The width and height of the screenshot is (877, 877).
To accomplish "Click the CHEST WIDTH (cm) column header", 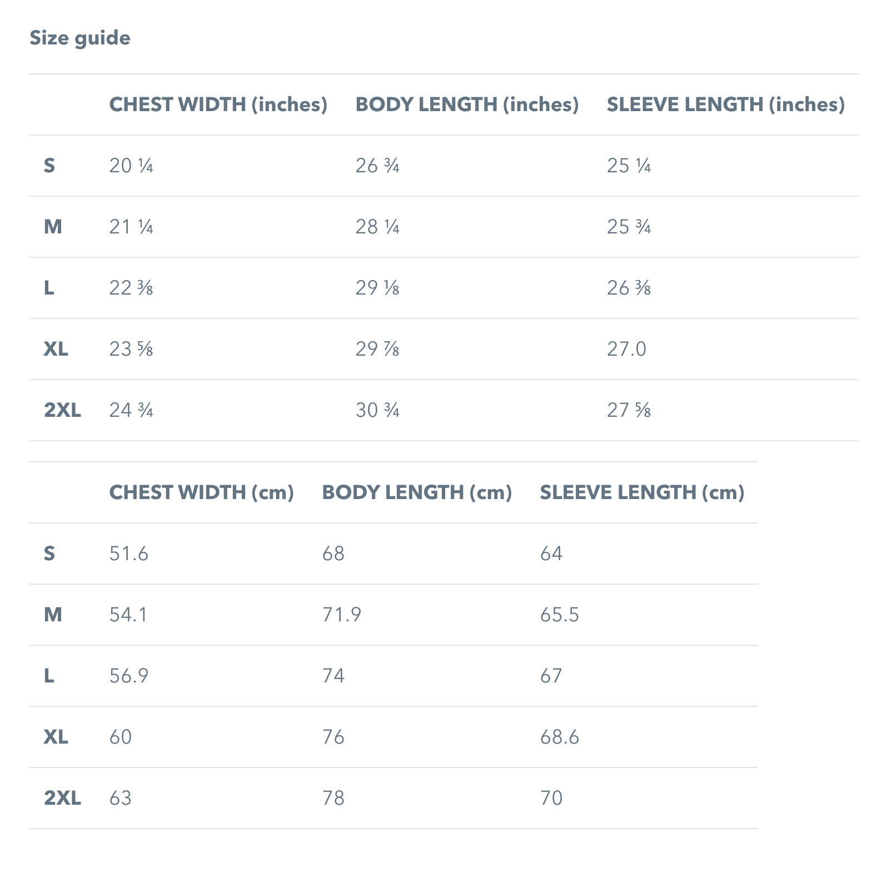I will tap(201, 492).
